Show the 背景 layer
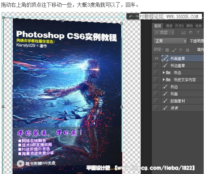Screen dimensions: 207x174 pyautogui.click(x=156, y=108)
